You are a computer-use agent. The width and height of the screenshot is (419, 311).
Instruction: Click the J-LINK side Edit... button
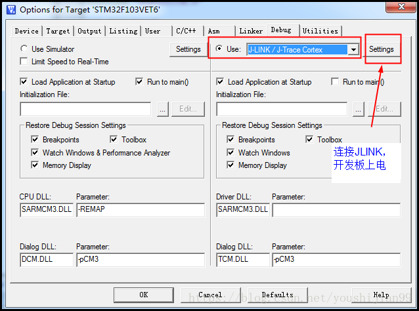click(x=384, y=109)
